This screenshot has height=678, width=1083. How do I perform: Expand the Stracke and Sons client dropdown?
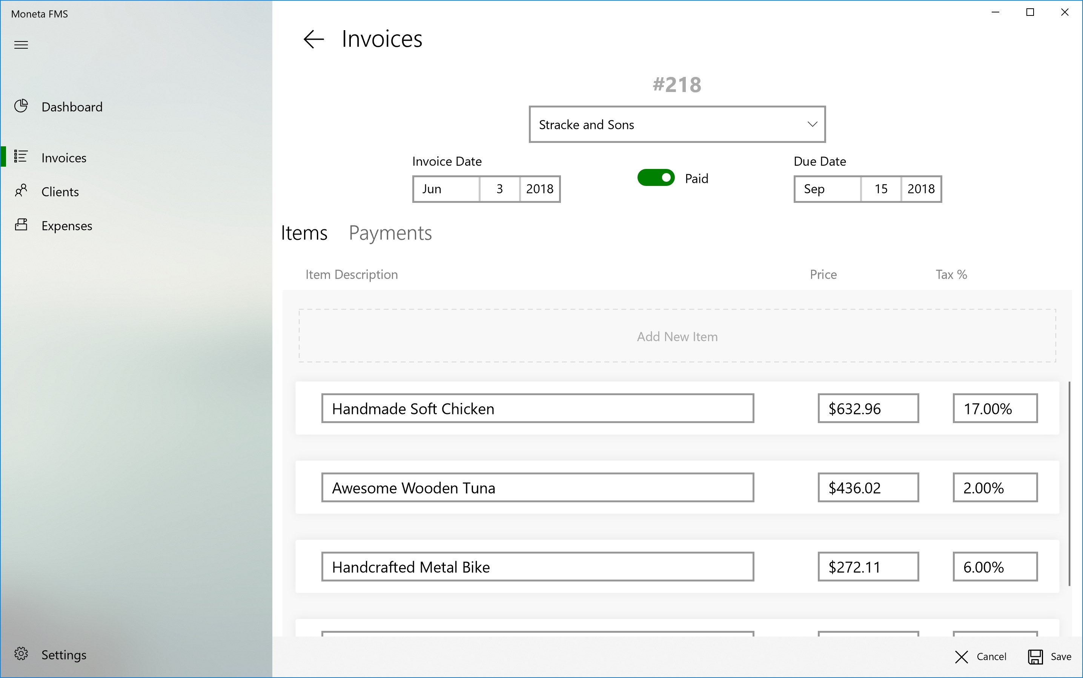pyautogui.click(x=677, y=125)
